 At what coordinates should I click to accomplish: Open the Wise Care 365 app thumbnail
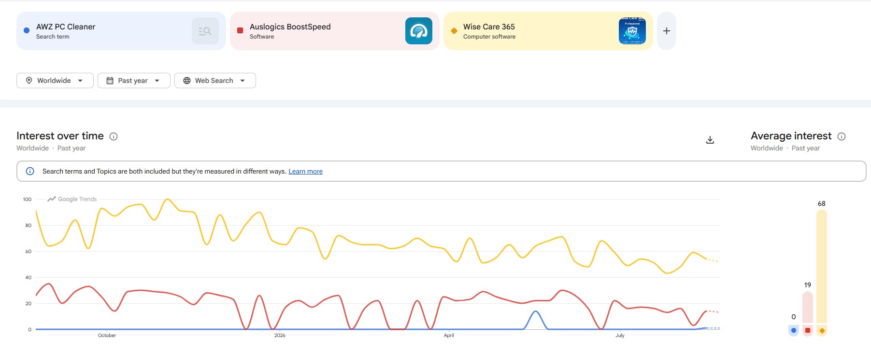click(x=632, y=31)
